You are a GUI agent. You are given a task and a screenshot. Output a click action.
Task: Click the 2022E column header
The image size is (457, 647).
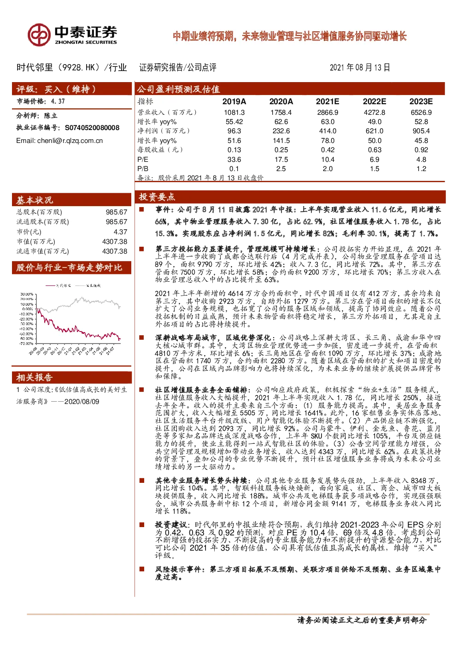point(375,101)
